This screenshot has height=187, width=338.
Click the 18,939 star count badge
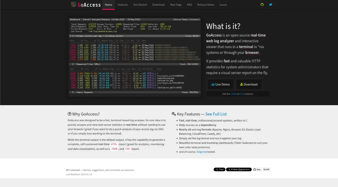point(266,170)
